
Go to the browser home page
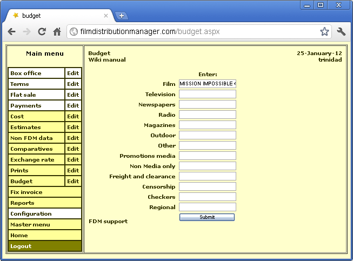(x=57, y=32)
